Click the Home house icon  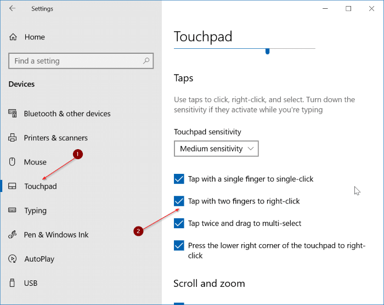pos(13,37)
